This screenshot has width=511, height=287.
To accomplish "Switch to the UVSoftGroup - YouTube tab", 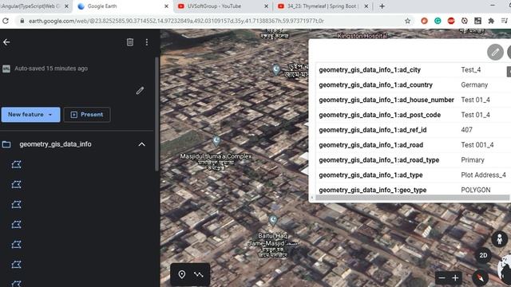I will [x=222, y=6].
